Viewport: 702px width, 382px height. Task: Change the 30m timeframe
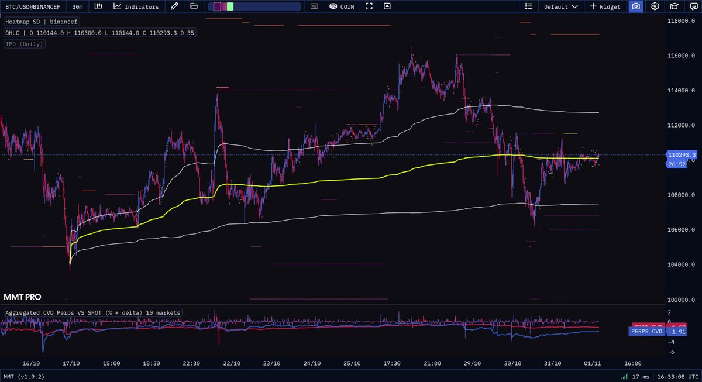(77, 6)
